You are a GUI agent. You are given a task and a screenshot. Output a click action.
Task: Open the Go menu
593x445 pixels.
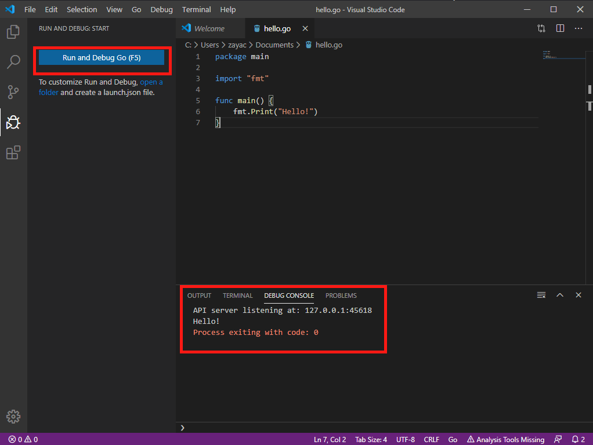click(136, 9)
